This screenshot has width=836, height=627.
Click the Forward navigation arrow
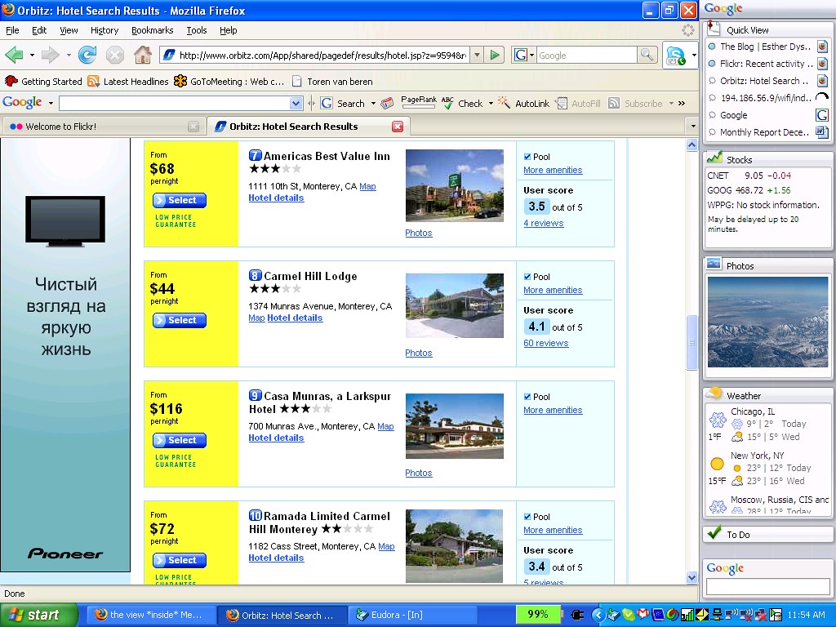tap(50, 55)
